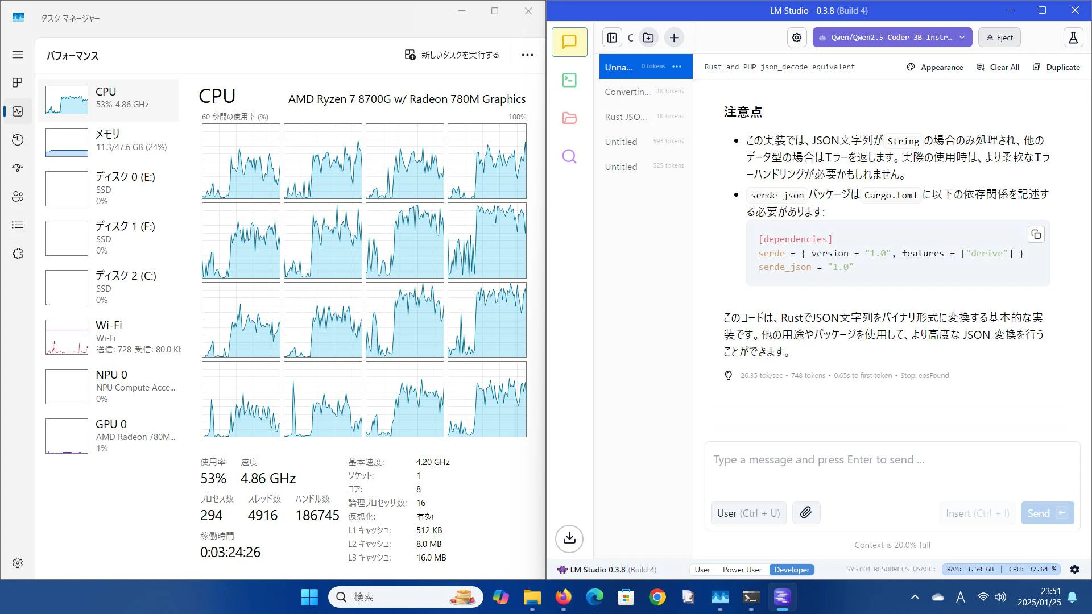This screenshot has height=614, width=1092.
Task: Toggle the User (Ctrl + U) role button
Action: (748, 513)
